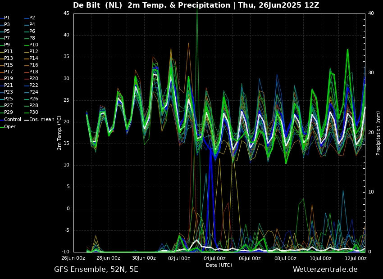Click the 04Jul 00z date tick
383x279 pixels.
click(214, 258)
